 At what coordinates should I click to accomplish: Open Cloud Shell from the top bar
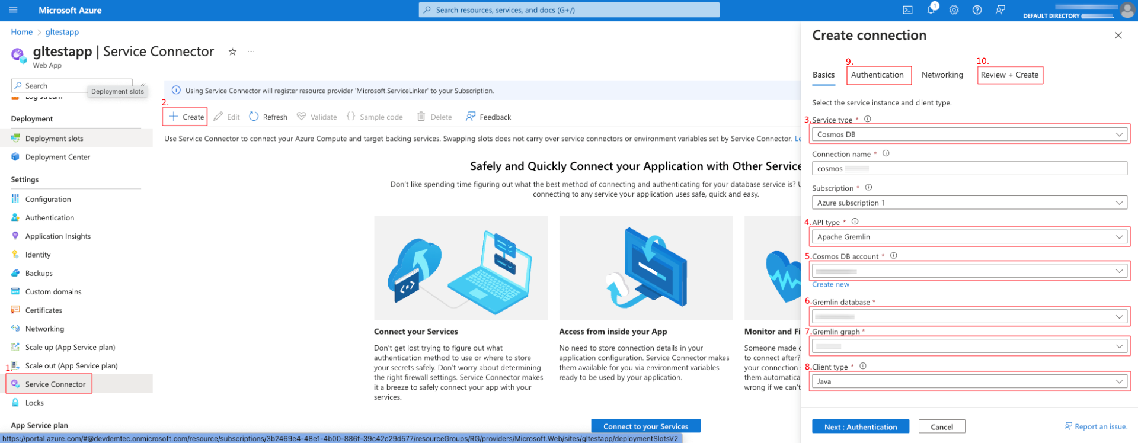tap(907, 10)
